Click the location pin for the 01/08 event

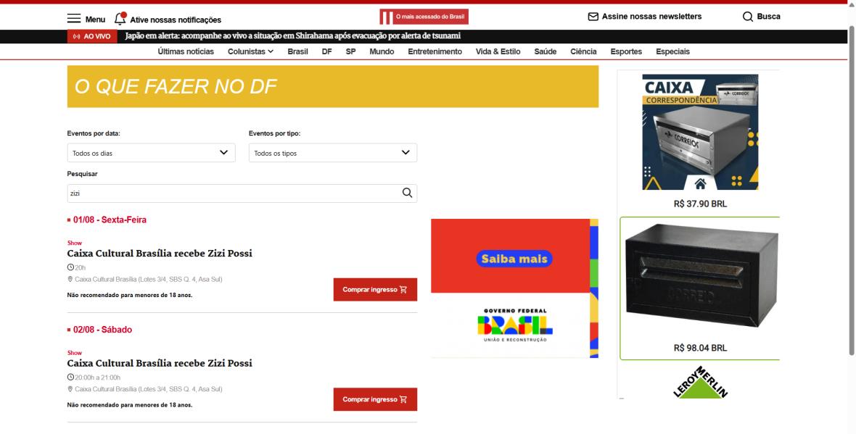pos(70,279)
